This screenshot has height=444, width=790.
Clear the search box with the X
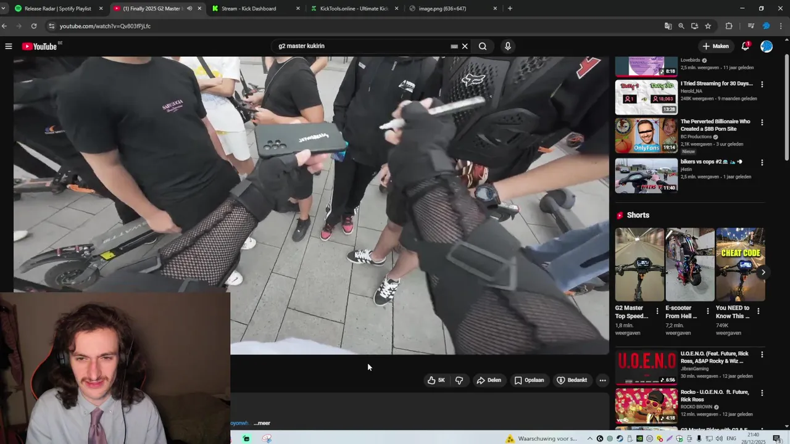tap(465, 46)
